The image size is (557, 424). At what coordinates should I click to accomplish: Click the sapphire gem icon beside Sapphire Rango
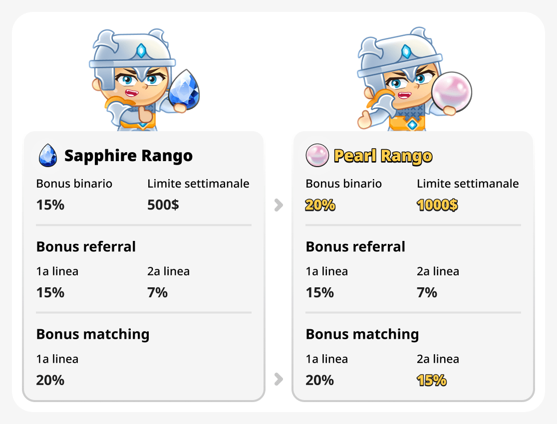(x=48, y=156)
